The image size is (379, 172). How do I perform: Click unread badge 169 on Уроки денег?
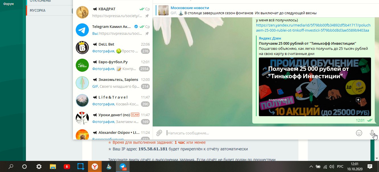146,122
